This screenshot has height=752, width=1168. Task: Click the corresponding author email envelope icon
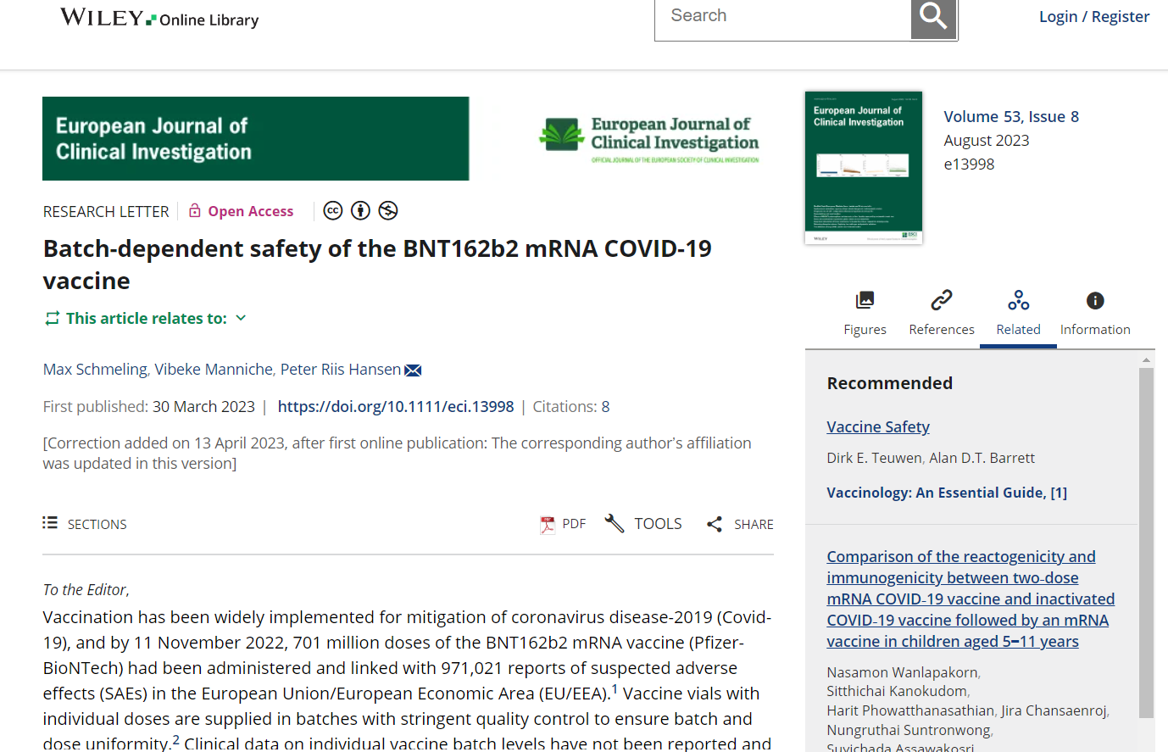pos(413,370)
